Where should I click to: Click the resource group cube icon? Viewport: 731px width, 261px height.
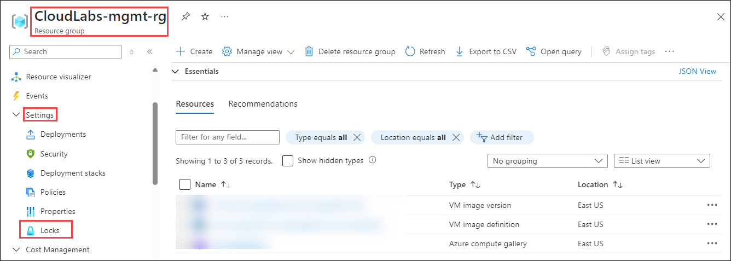pyautogui.click(x=20, y=21)
